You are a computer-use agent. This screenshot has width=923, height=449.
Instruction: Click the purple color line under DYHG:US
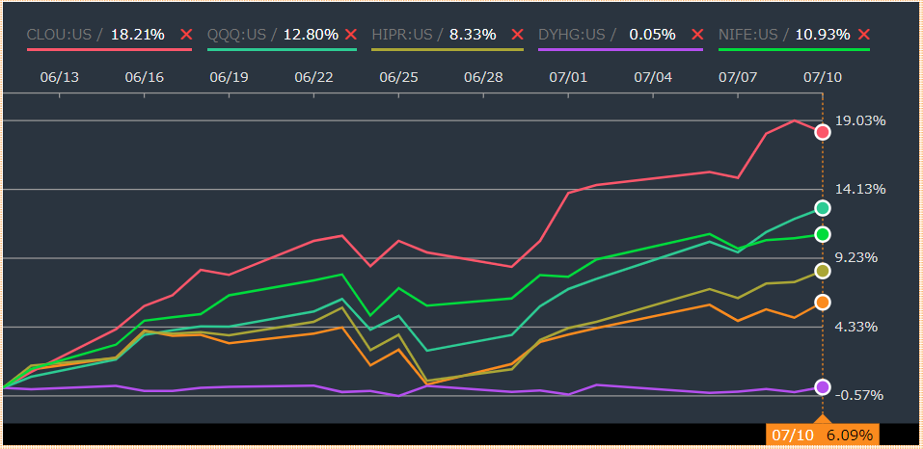tap(620, 50)
